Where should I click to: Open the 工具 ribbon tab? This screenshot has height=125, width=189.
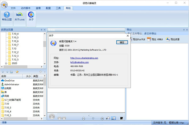click(58, 8)
